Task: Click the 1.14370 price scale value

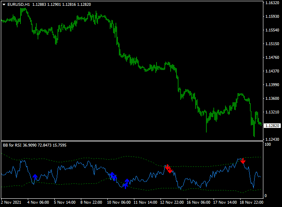Action: click(272, 71)
